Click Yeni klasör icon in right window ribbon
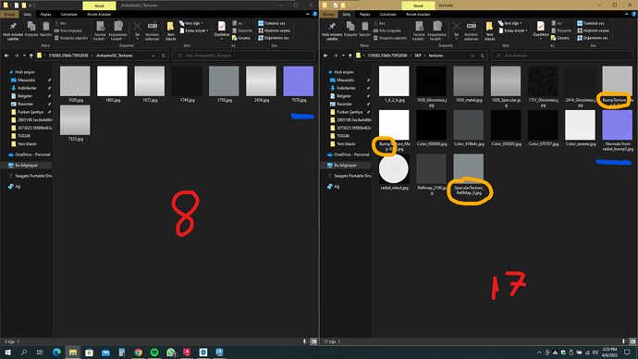The width and height of the screenshot is (638, 359). 489,27
